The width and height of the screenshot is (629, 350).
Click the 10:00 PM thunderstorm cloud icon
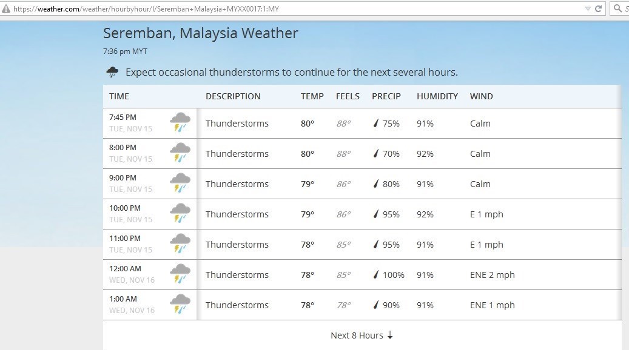[x=180, y=213]
